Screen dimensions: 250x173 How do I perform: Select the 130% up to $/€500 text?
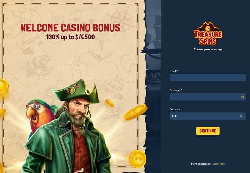pyautogui.click(x=70, y=37)
